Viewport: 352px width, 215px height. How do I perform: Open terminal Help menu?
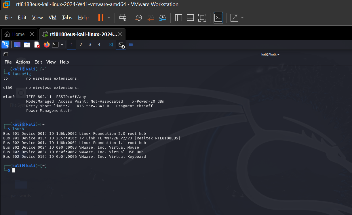point(64,62)
